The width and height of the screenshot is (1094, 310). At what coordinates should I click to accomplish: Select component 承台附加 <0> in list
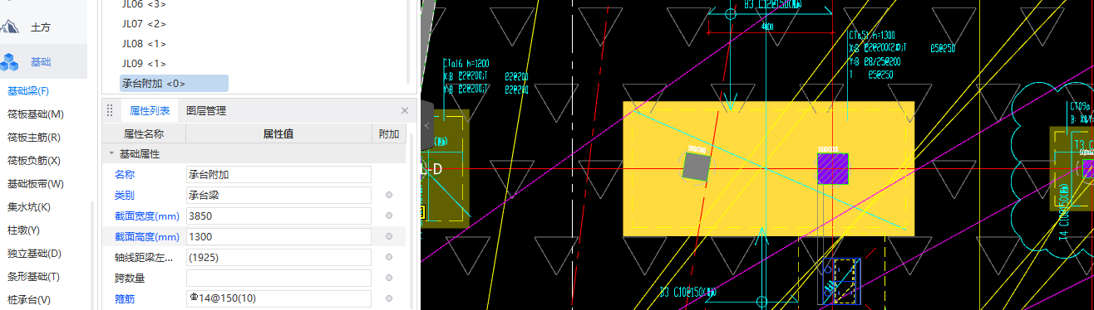pyautogui.click(x=174, y=83)
